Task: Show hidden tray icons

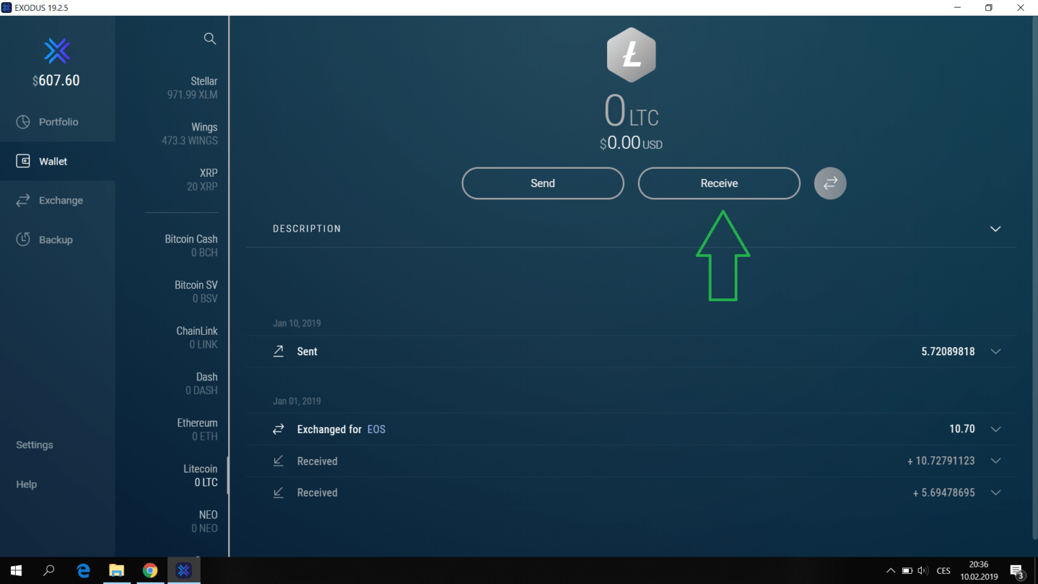Action: coord(890,570)
